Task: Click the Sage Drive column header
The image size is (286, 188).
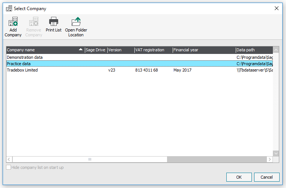Action: click(96, 50)
